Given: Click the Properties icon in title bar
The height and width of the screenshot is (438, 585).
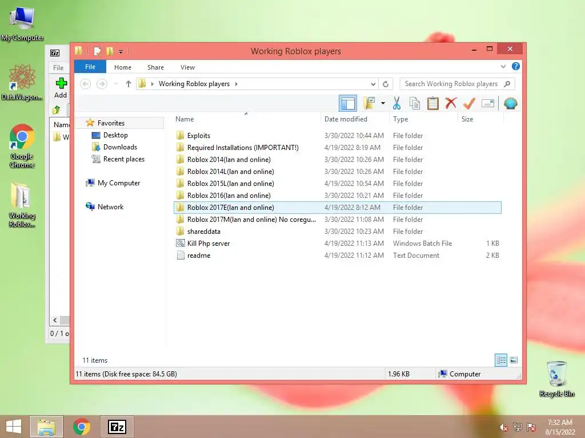Looking at the screenshot, I should tap(97, 51).
